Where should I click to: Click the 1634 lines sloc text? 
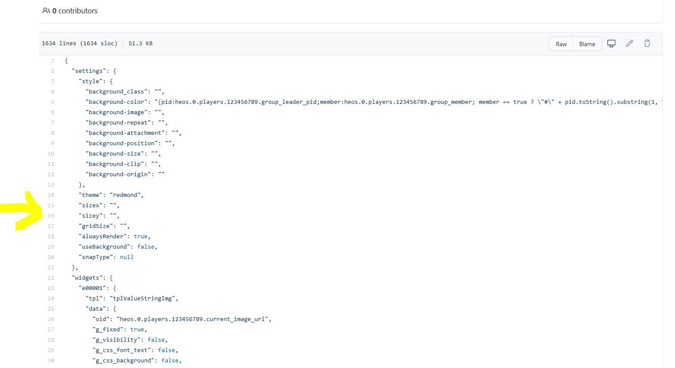coord(80,44)
